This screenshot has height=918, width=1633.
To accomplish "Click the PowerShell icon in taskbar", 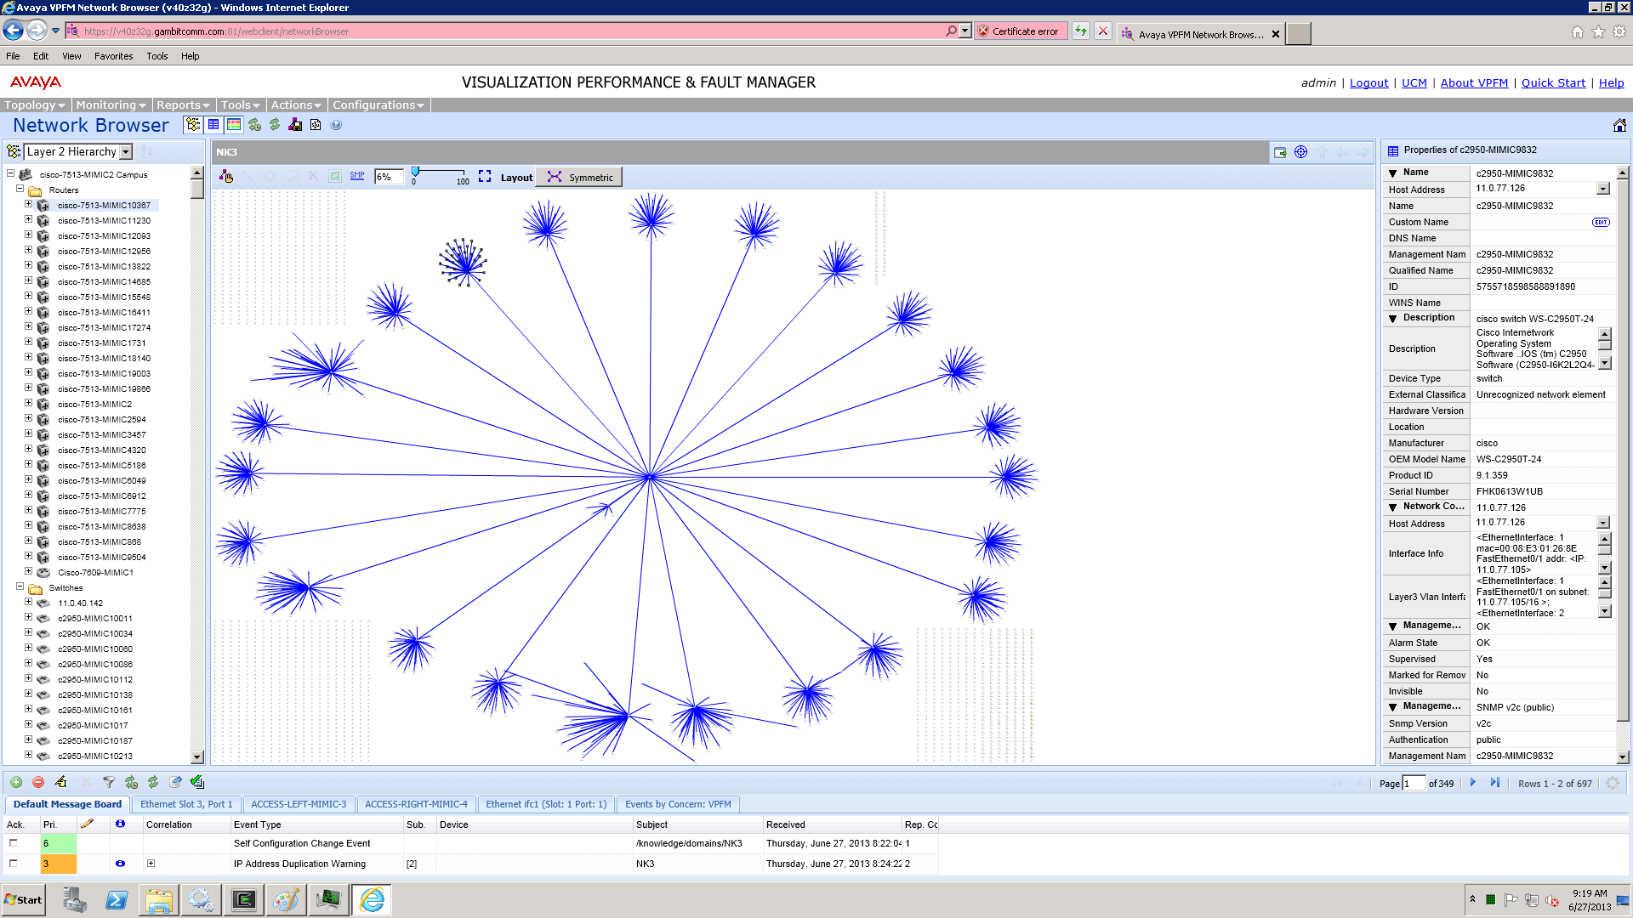I will (117, 900).
